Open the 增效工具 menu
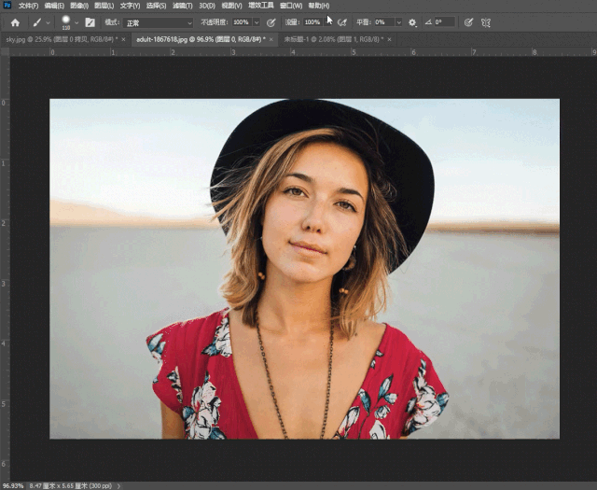 (x=261, y=6)
